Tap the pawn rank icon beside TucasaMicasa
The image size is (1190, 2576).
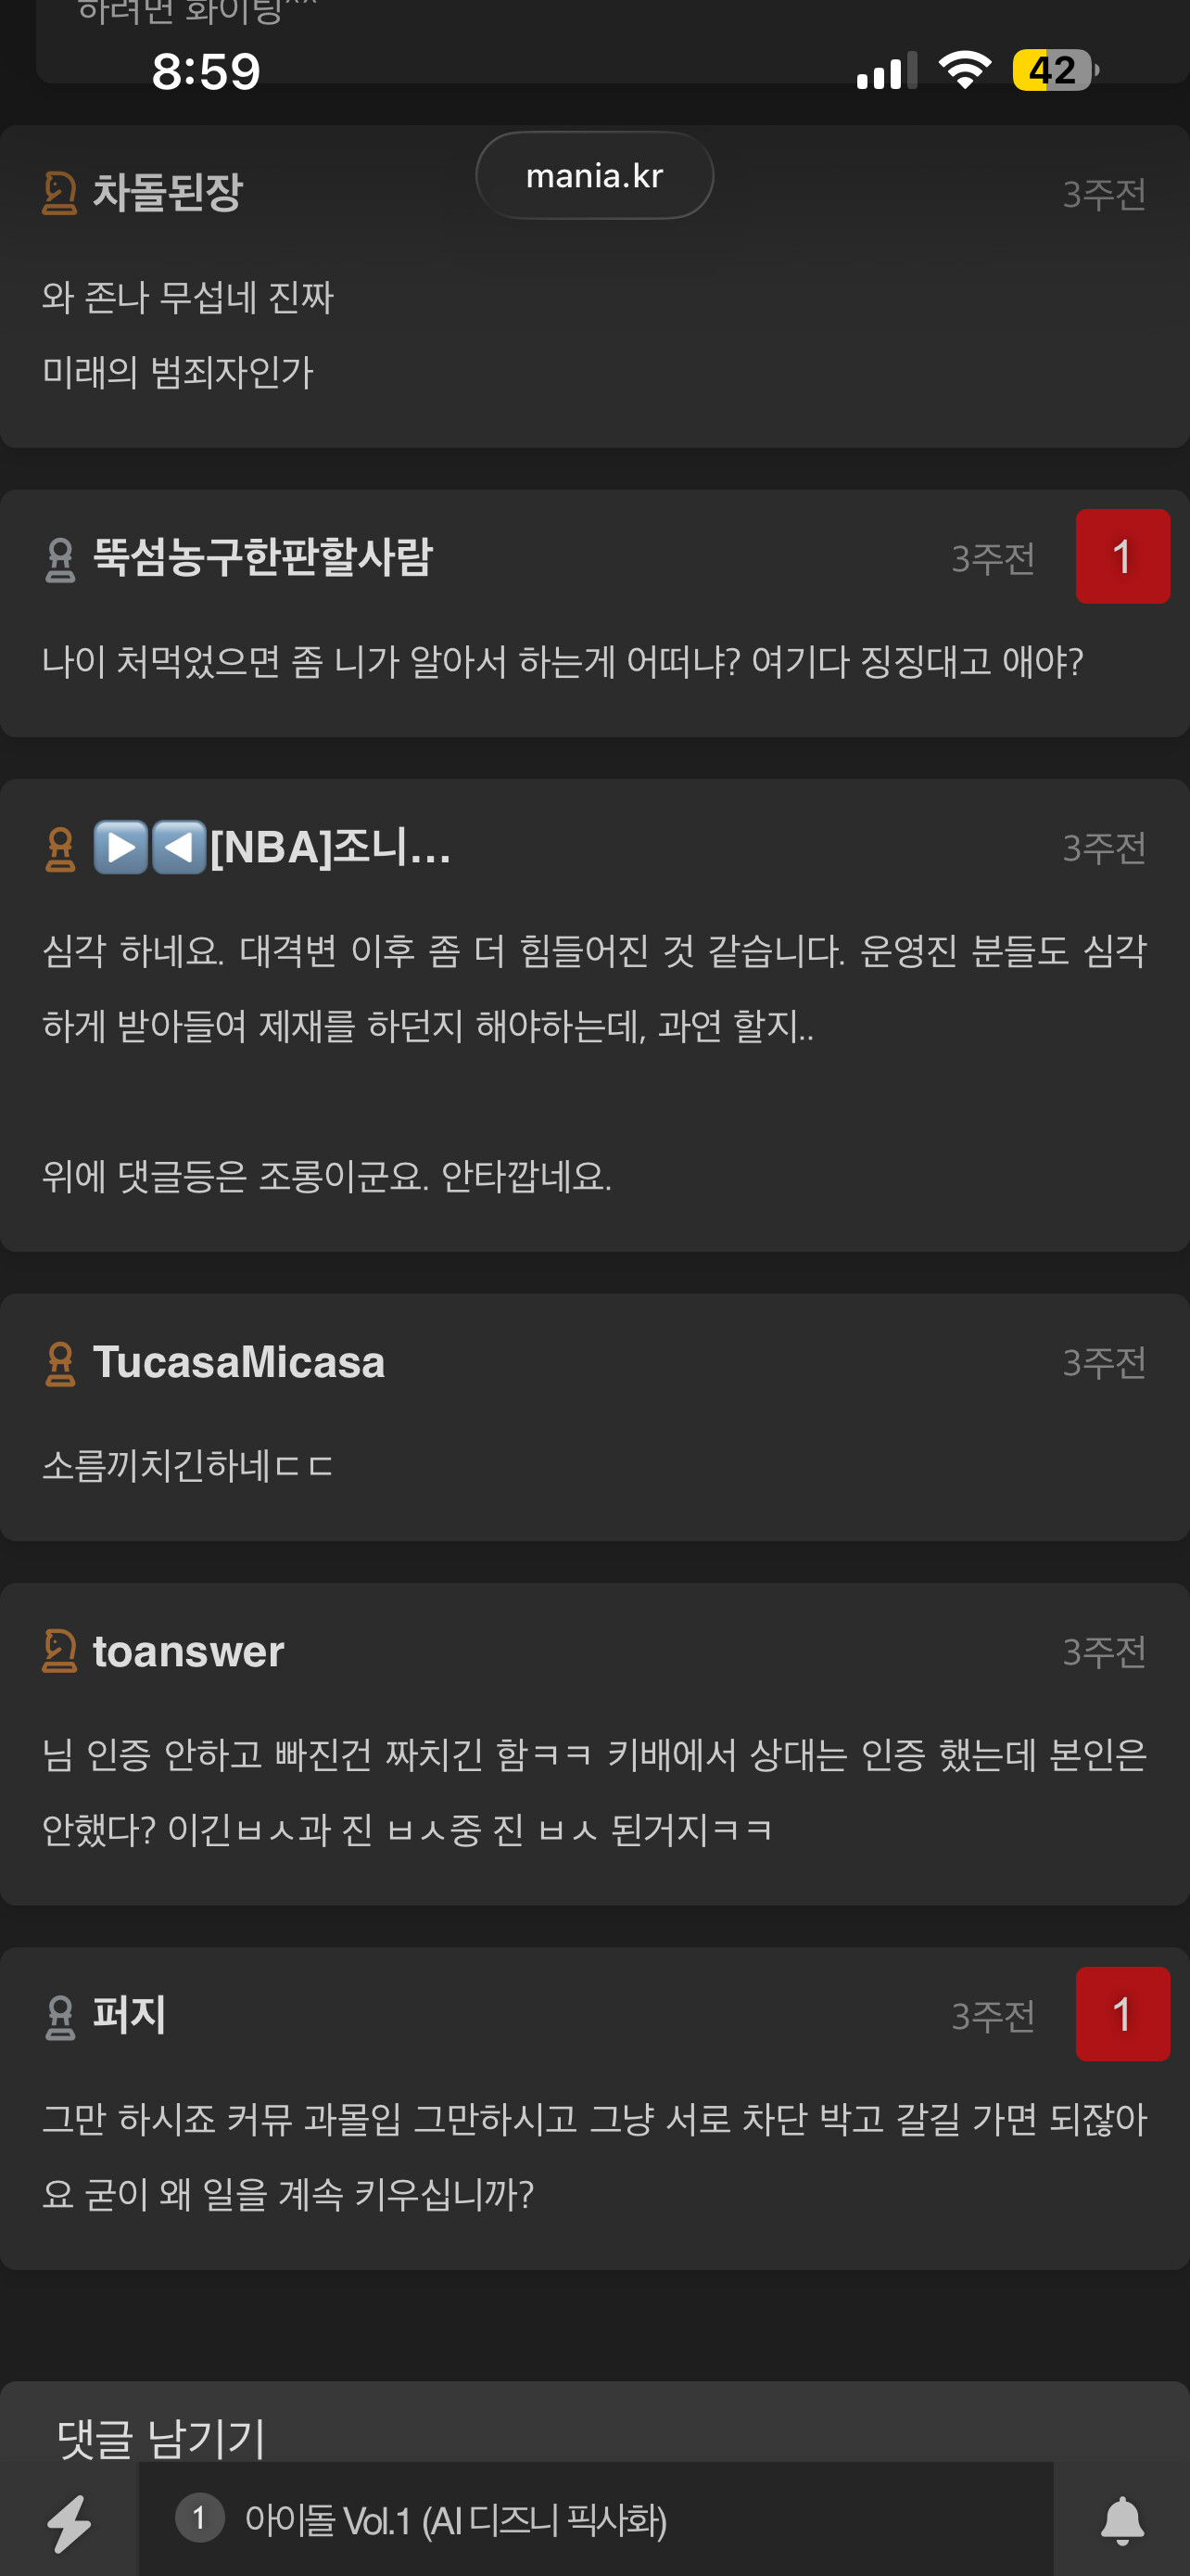pyautogui.click(x=60, y=1364)
